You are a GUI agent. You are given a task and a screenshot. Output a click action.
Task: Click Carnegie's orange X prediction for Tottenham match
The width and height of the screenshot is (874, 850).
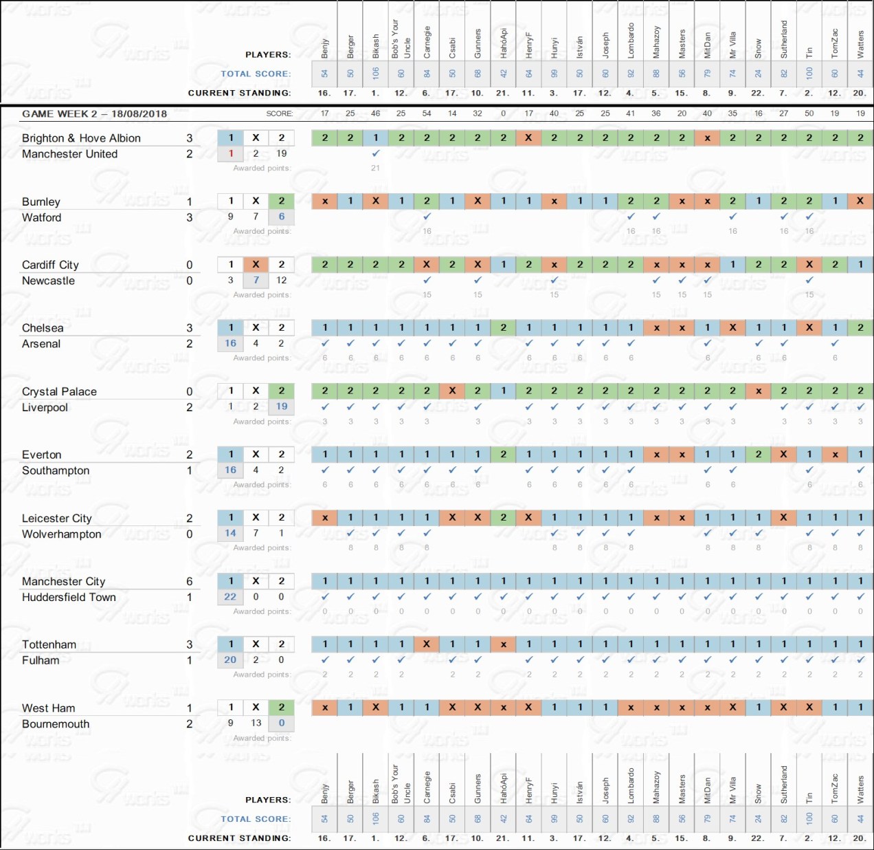[427, 644]
